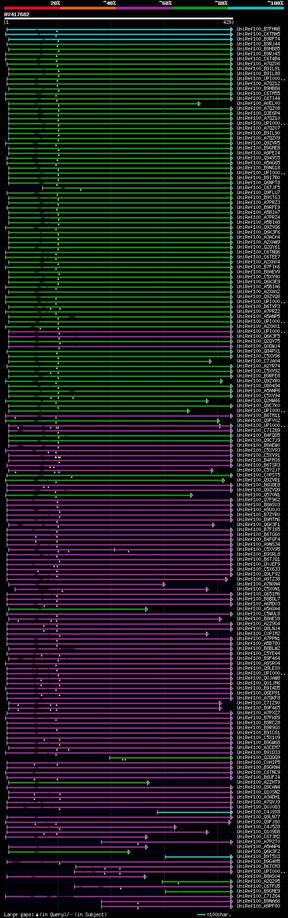
Task: Select label UniRef100_Q9LEX0
Action: [x=258, y=668]
